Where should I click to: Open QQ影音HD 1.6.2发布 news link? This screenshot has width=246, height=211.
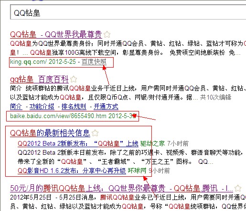pyautogui.click(x=72, y=171)
